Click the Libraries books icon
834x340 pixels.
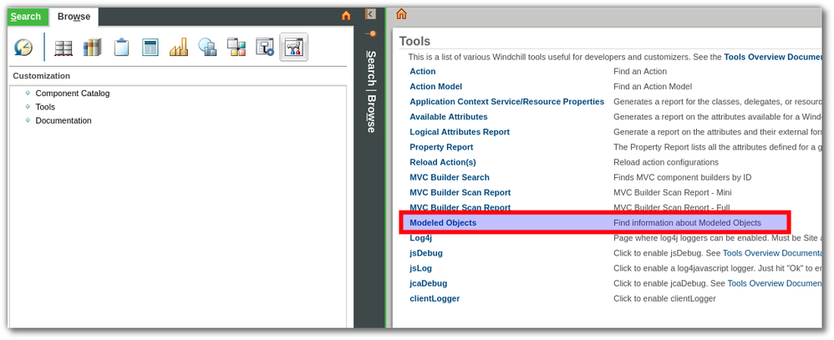92,48
